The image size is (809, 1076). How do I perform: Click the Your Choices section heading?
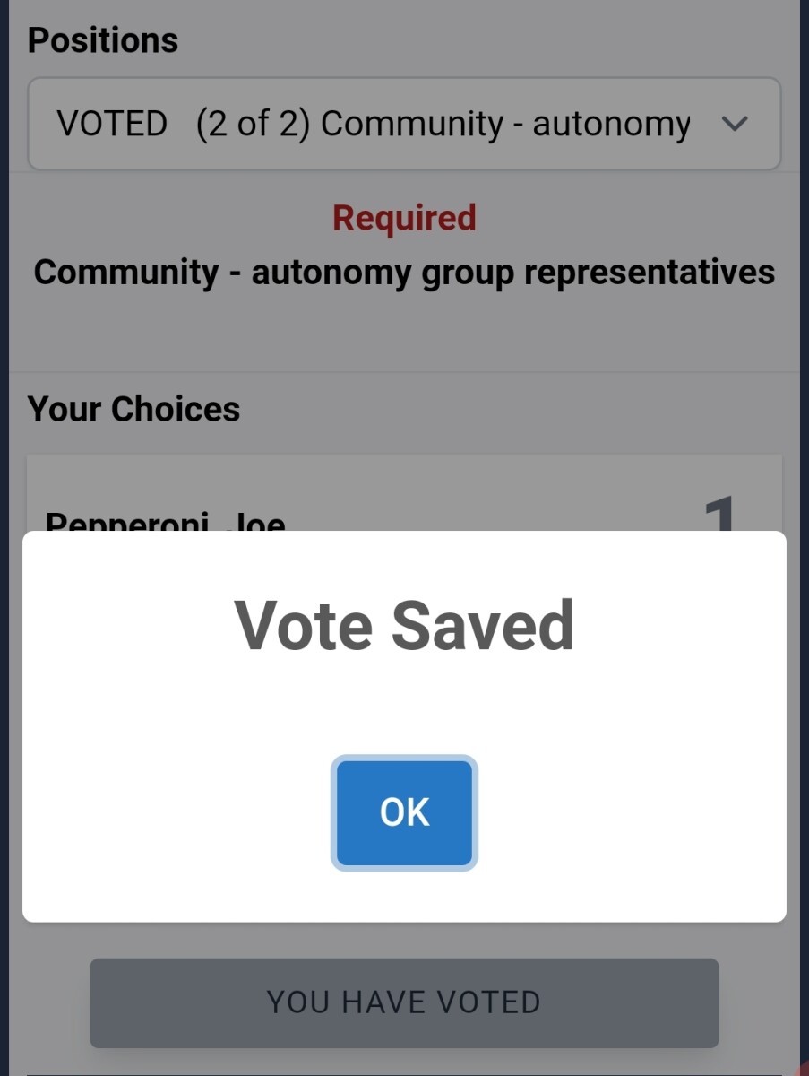tap(133, 409)
